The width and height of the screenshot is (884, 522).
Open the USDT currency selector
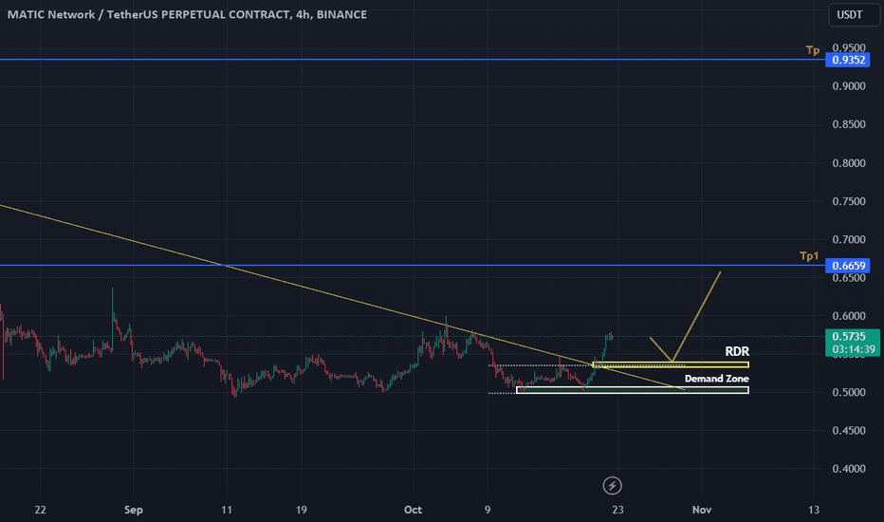[x=854, y=14]
